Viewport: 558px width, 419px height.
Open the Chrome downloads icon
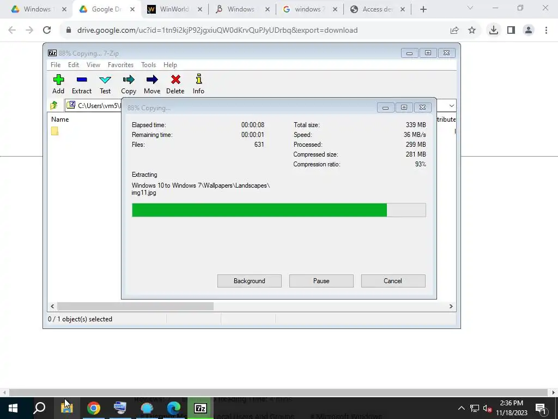(493, 31)
